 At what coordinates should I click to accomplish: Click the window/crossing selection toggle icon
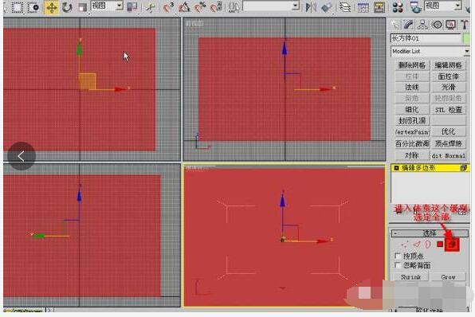pos(33,7)
